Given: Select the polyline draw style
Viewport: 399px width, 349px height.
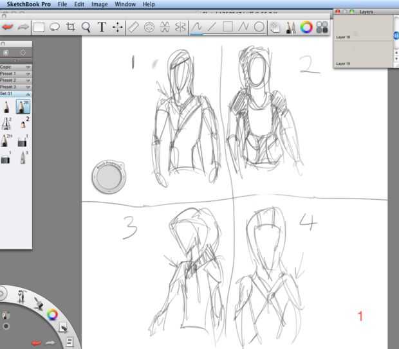Looking at the screenshot, I should tap(243, 27).
